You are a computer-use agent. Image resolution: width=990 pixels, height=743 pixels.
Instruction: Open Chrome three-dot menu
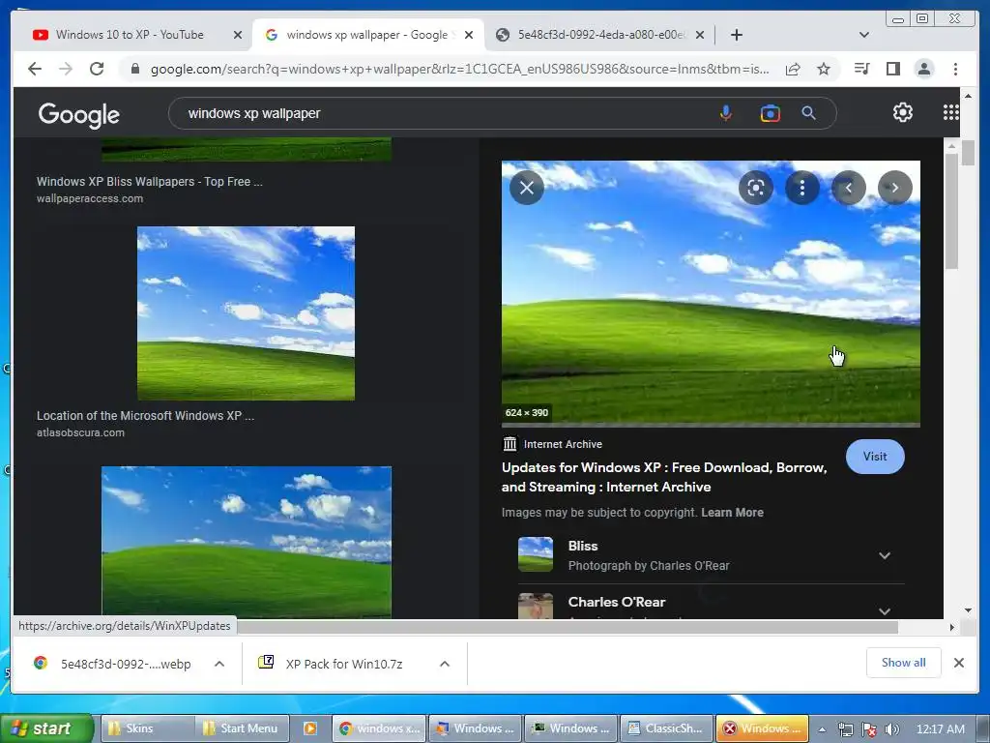(955, 69)
